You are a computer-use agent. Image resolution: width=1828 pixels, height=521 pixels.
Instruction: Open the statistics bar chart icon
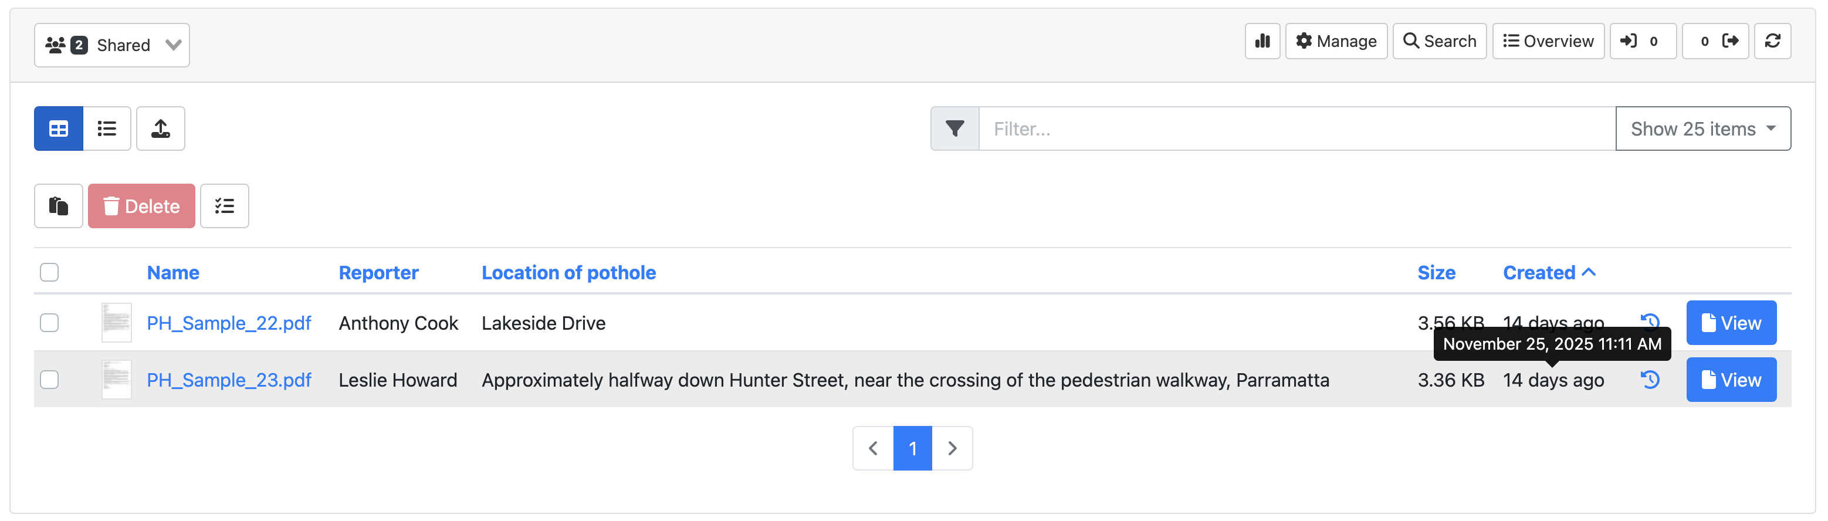(x=1262, y=41)
